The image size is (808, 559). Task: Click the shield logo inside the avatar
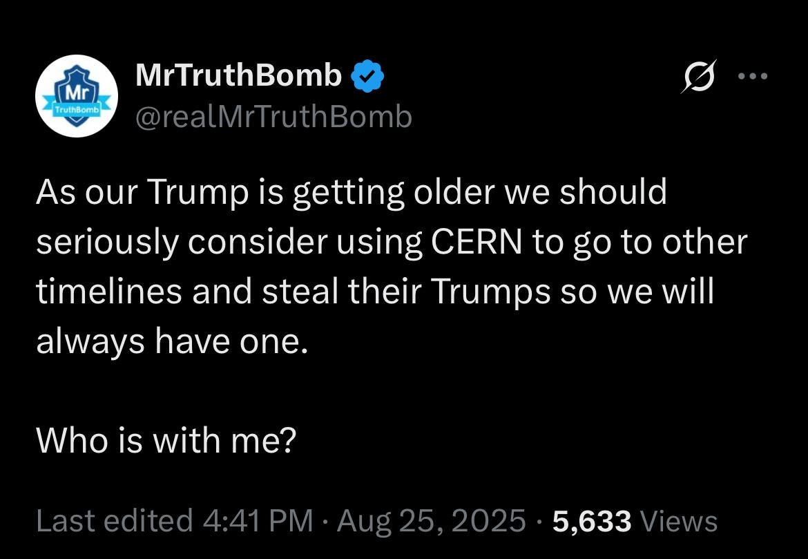point(77,95)
